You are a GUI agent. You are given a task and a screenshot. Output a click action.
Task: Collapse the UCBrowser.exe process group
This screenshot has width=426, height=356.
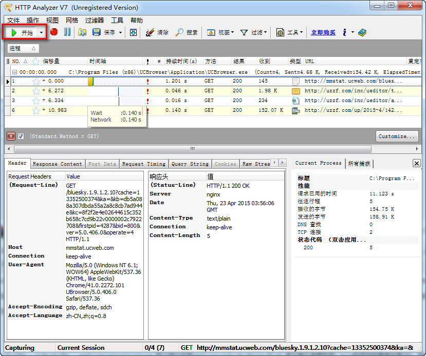tap(15, 72)
